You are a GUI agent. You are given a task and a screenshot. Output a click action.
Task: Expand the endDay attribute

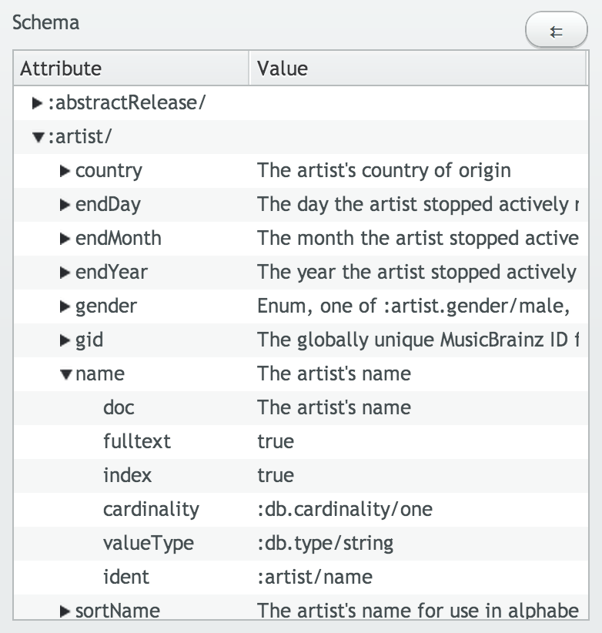[x=65, y=205]
